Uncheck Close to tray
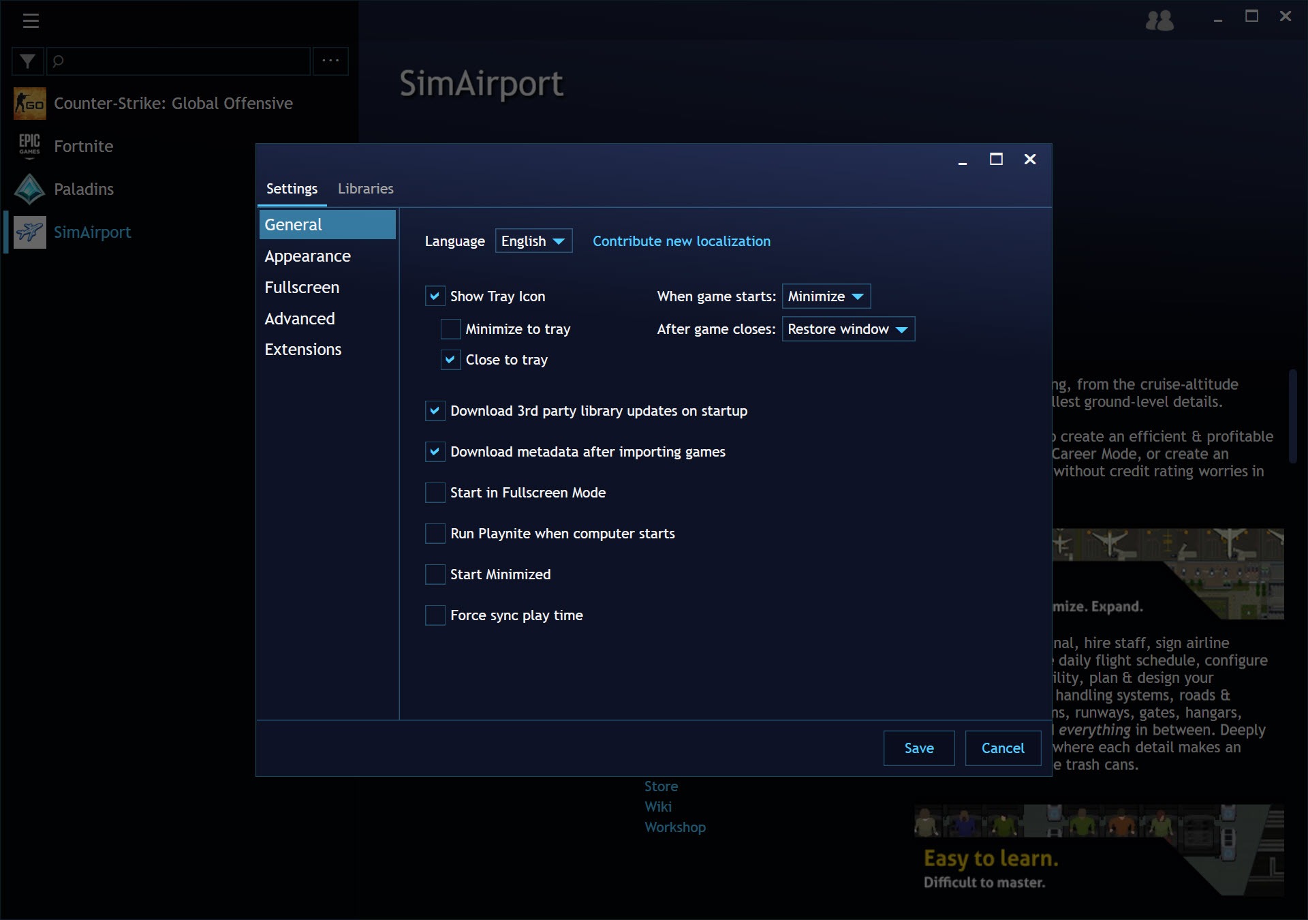Screen dimensions: 1308x920 coord(450,360)
